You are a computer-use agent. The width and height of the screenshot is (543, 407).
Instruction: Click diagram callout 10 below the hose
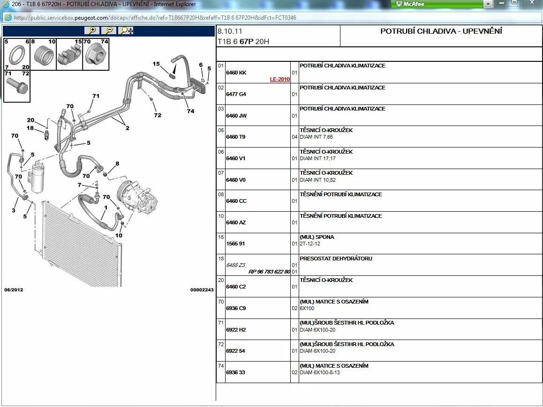point(119,236)
